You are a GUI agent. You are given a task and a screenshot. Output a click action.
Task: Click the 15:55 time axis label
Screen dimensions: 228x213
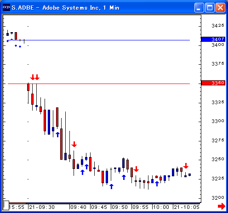[x=17, y=207]
